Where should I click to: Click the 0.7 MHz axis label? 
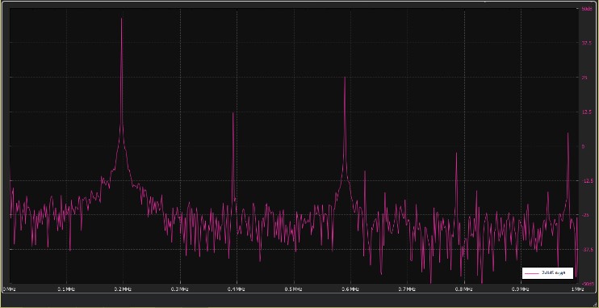(x=407, y=289)
